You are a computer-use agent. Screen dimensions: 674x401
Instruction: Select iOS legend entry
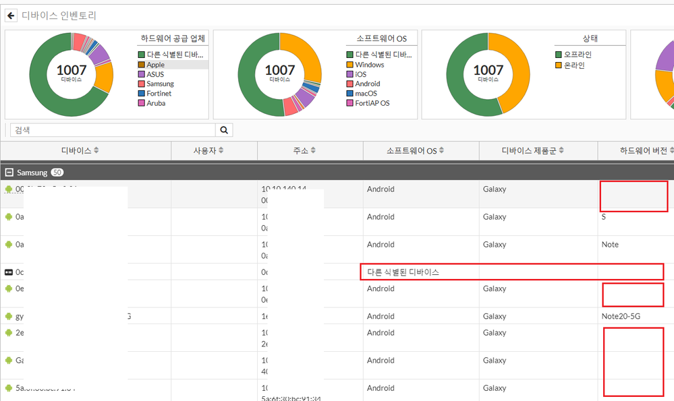coord(356,74)
